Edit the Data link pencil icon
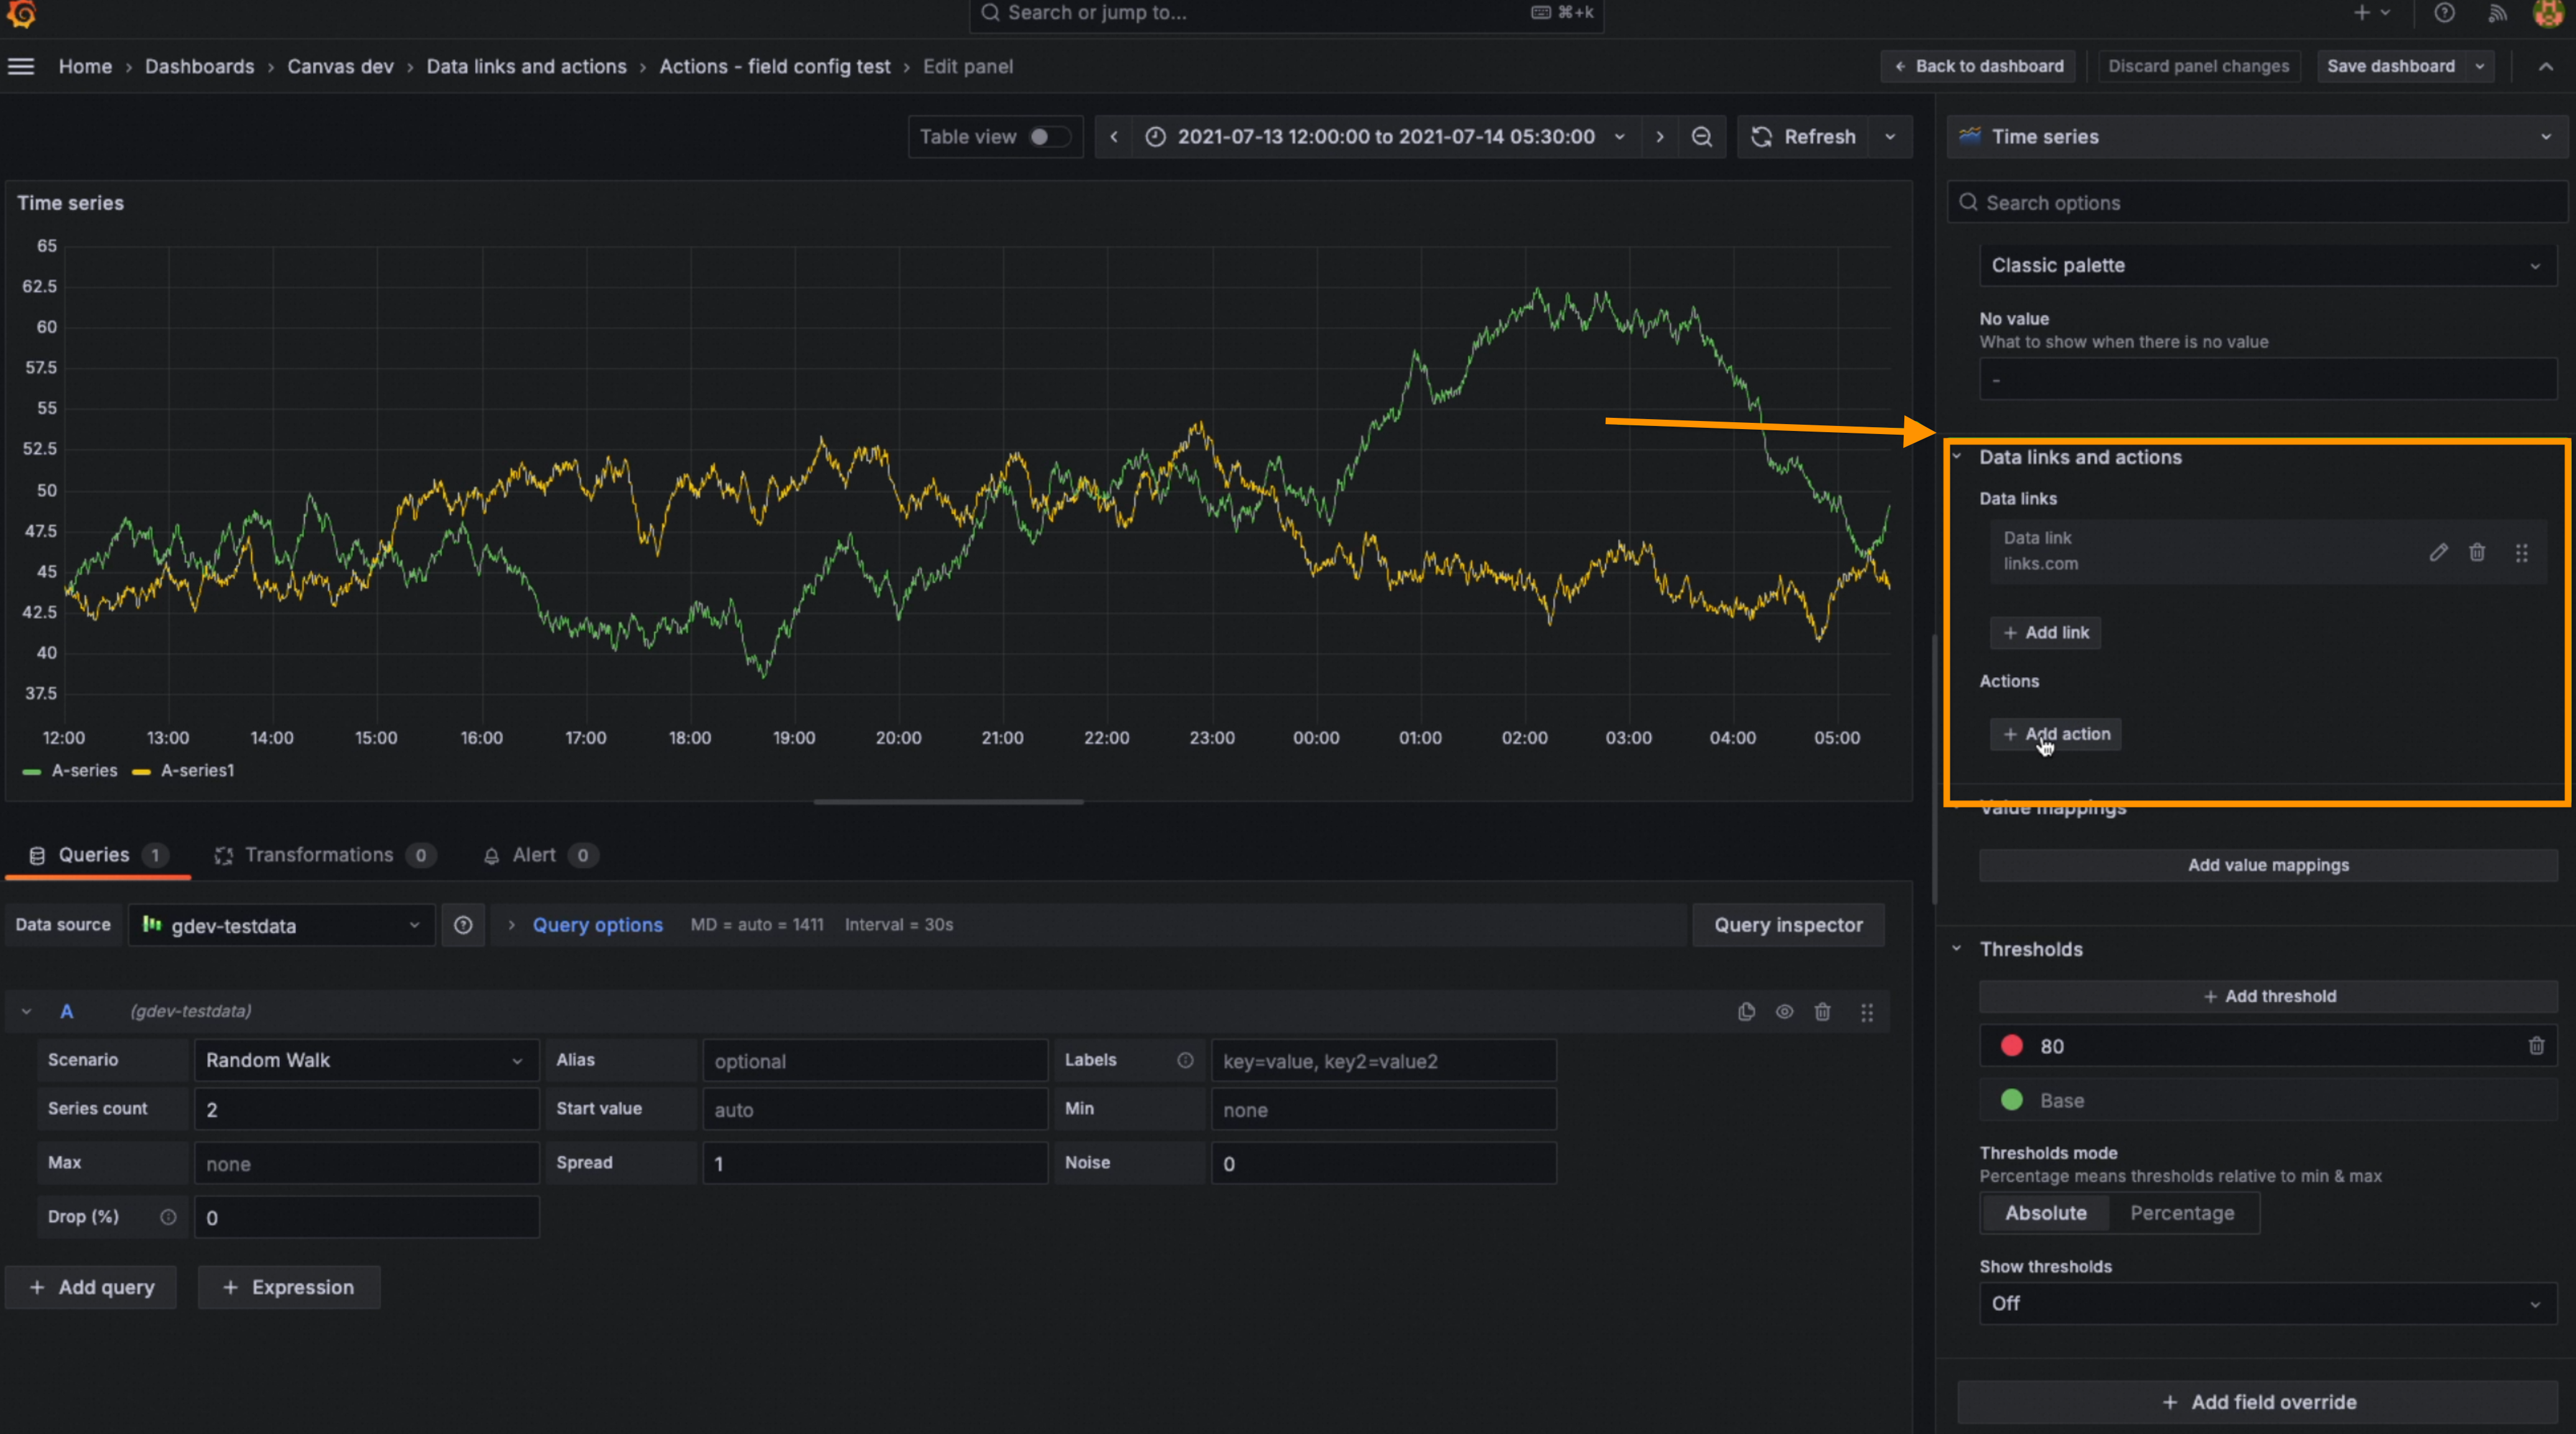This screenshot has height=1434, width=2576. pyautogui.click(x=2438, y=552)
